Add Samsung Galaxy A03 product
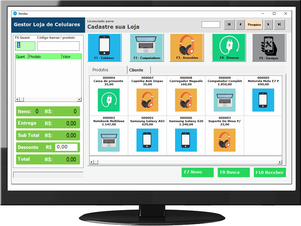Screen dimensions: 301x226 tap(147, 140)
